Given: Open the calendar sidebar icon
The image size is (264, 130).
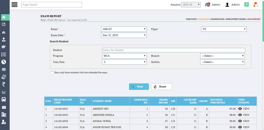Looking at the screenshot, I should click(4, 70).
